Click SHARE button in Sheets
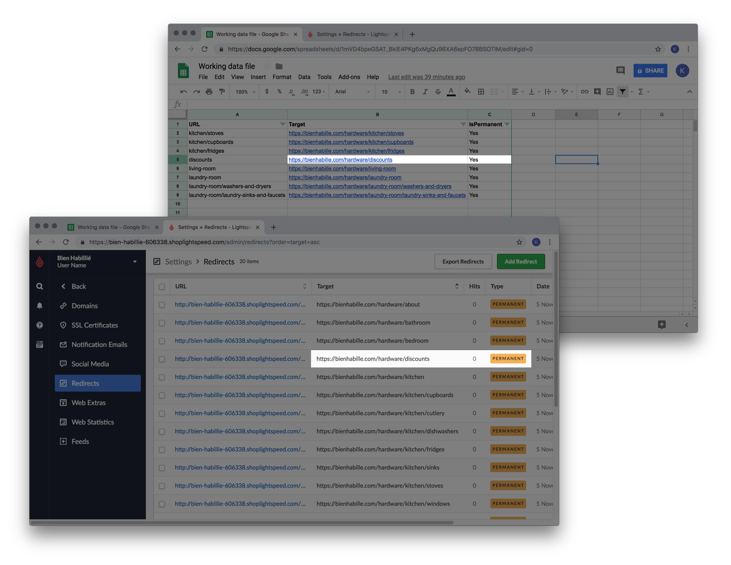The height and width of the screenshot is (565, 731). click(650, 71)
